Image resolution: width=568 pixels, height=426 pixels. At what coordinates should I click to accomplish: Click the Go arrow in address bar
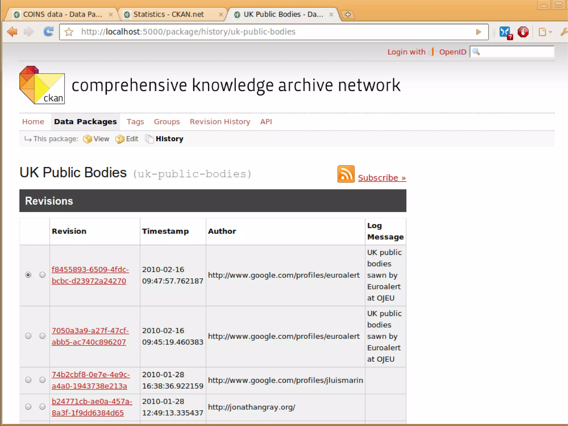pyautogui.click(x=478, y=32)
